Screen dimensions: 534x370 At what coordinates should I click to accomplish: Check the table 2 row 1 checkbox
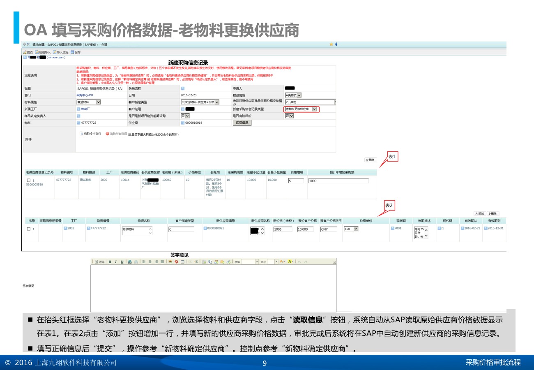pos(28,229)
